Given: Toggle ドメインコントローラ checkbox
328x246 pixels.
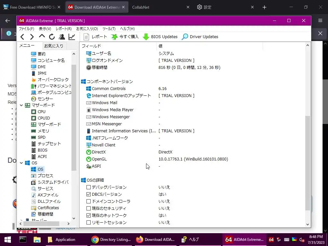Looking at the screenshot, I should [88, 201].
